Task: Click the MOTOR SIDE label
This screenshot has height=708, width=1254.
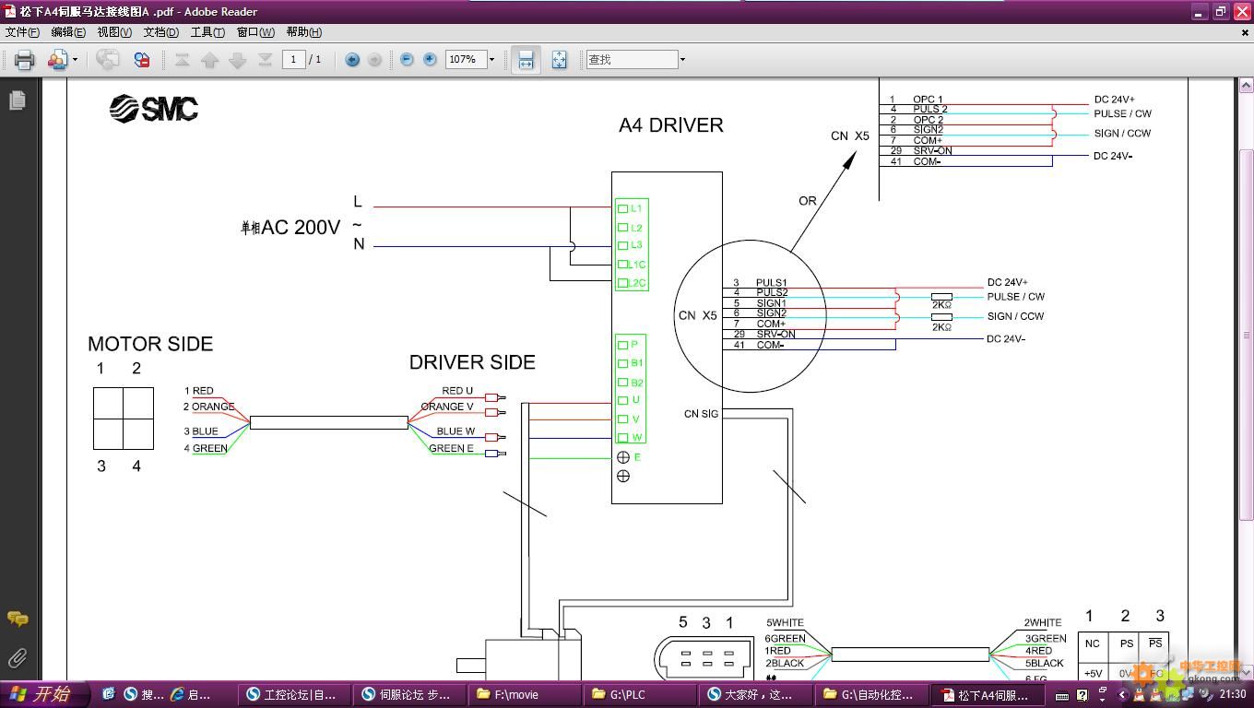Action: (x=150, y=344)
